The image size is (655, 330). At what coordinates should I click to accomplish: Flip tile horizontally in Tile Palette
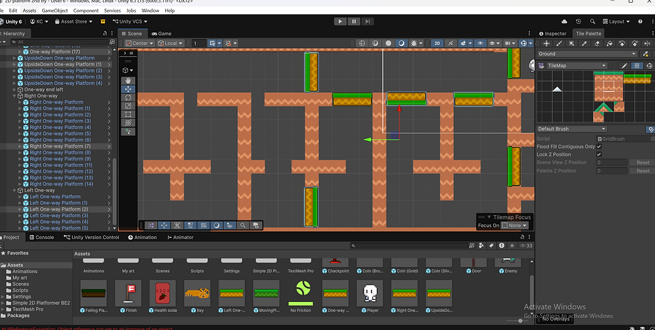[x=647, y=43]
